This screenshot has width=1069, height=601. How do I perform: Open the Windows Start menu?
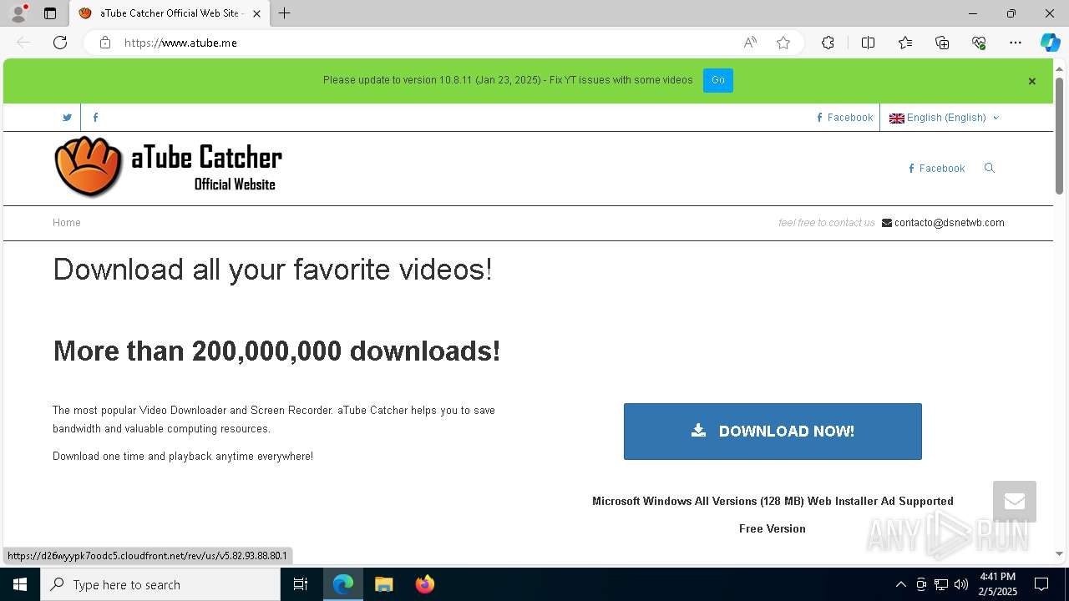pyautogui.click(x=20, y=584)
